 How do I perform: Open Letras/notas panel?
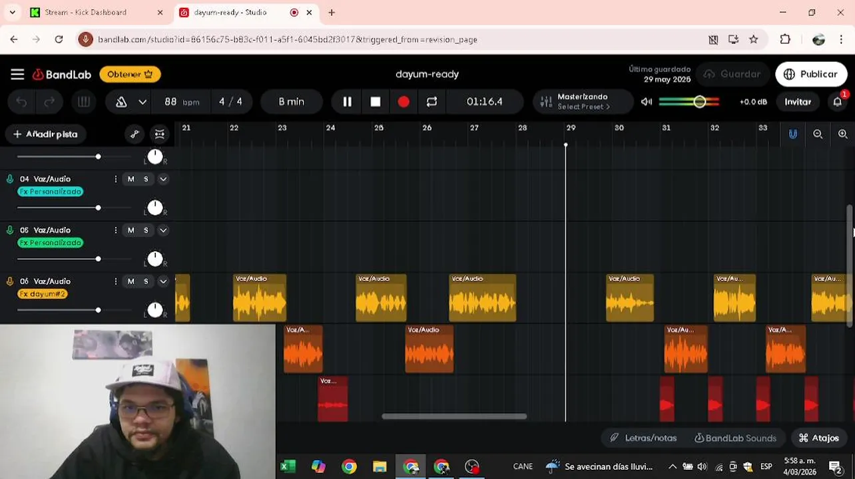coord(643,438)
